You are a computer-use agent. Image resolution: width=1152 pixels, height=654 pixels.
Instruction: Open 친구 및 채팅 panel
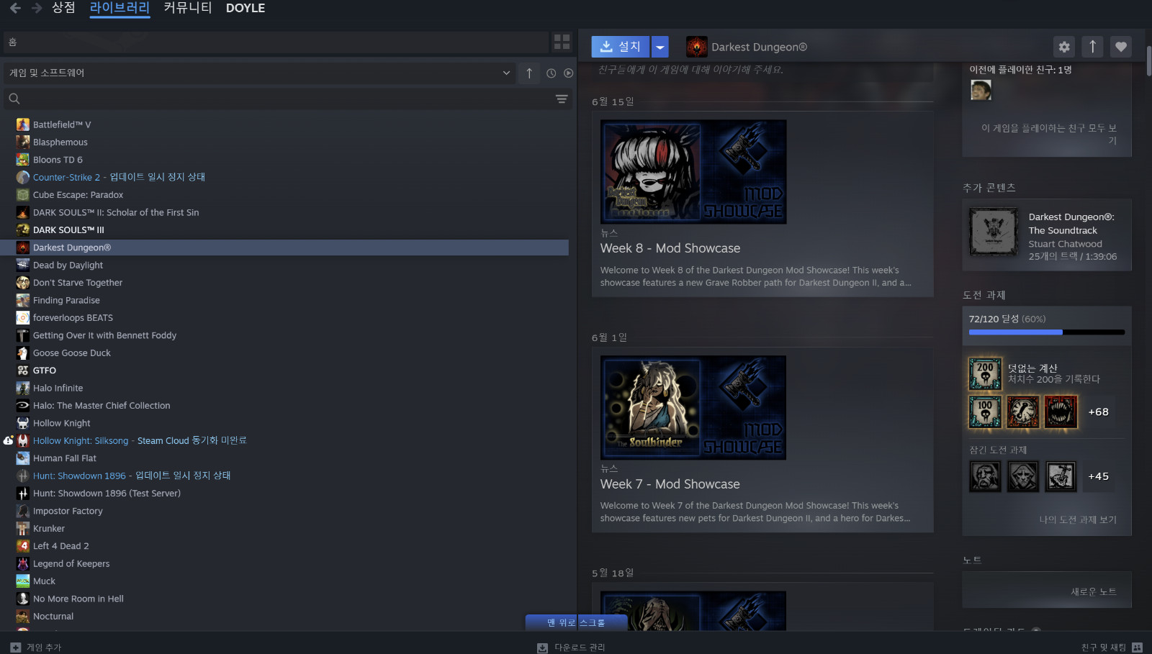tap(1112, 648)
